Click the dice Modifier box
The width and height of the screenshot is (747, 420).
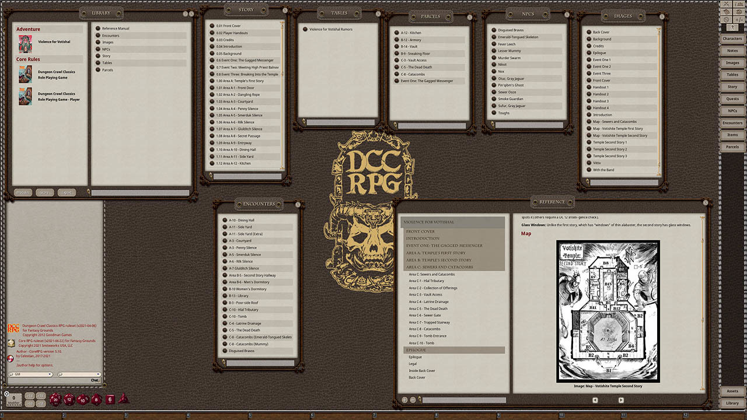click(x=13, y=399)
